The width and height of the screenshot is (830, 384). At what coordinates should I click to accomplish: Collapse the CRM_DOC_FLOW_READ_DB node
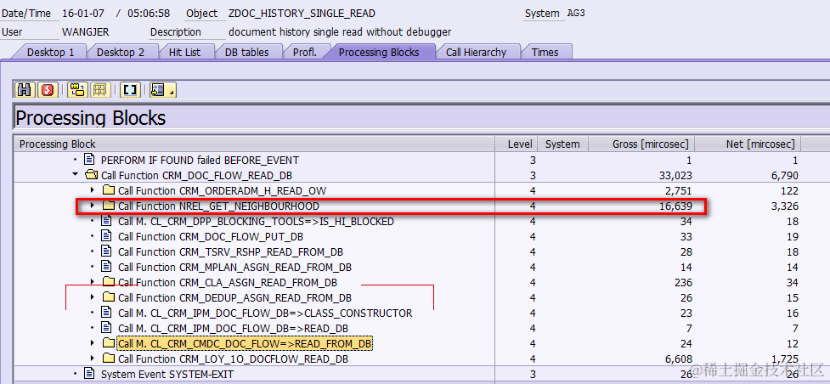click(75, 175)
